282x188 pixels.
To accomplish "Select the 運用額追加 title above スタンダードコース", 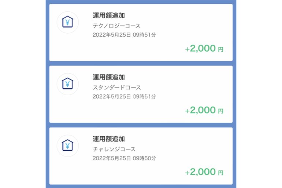I will point(109,77).
